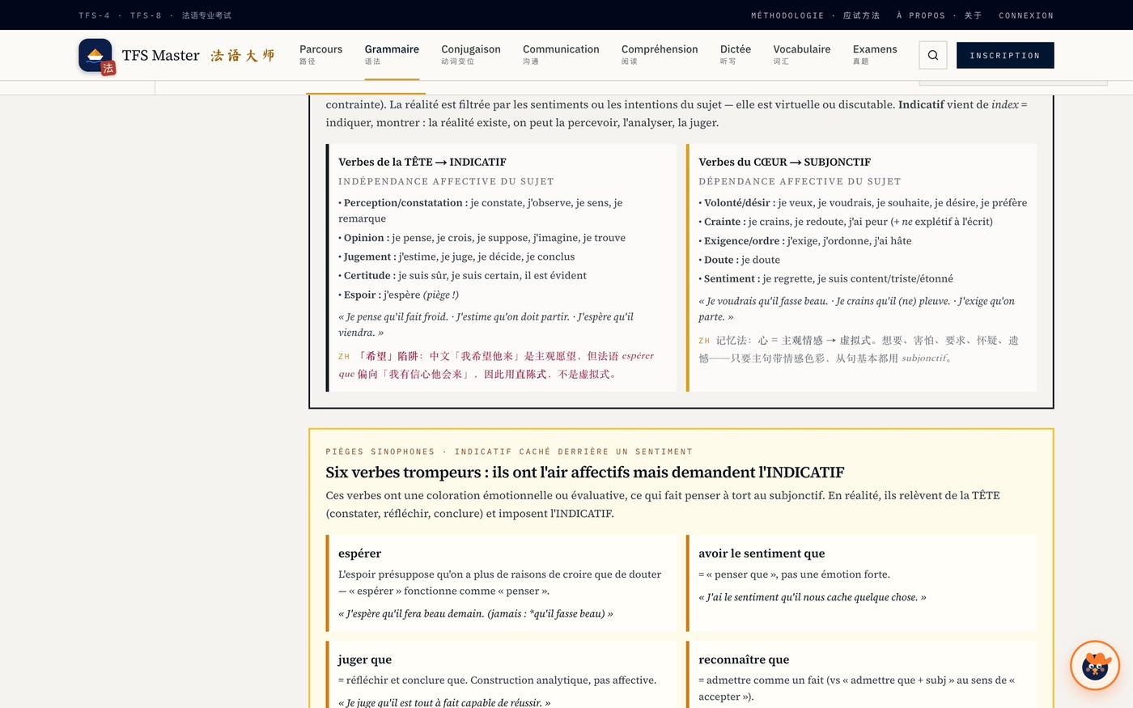Click the 'Certitude' bullet line
The height and width of the screenshot is (708, 1133).
coord(463,275)
